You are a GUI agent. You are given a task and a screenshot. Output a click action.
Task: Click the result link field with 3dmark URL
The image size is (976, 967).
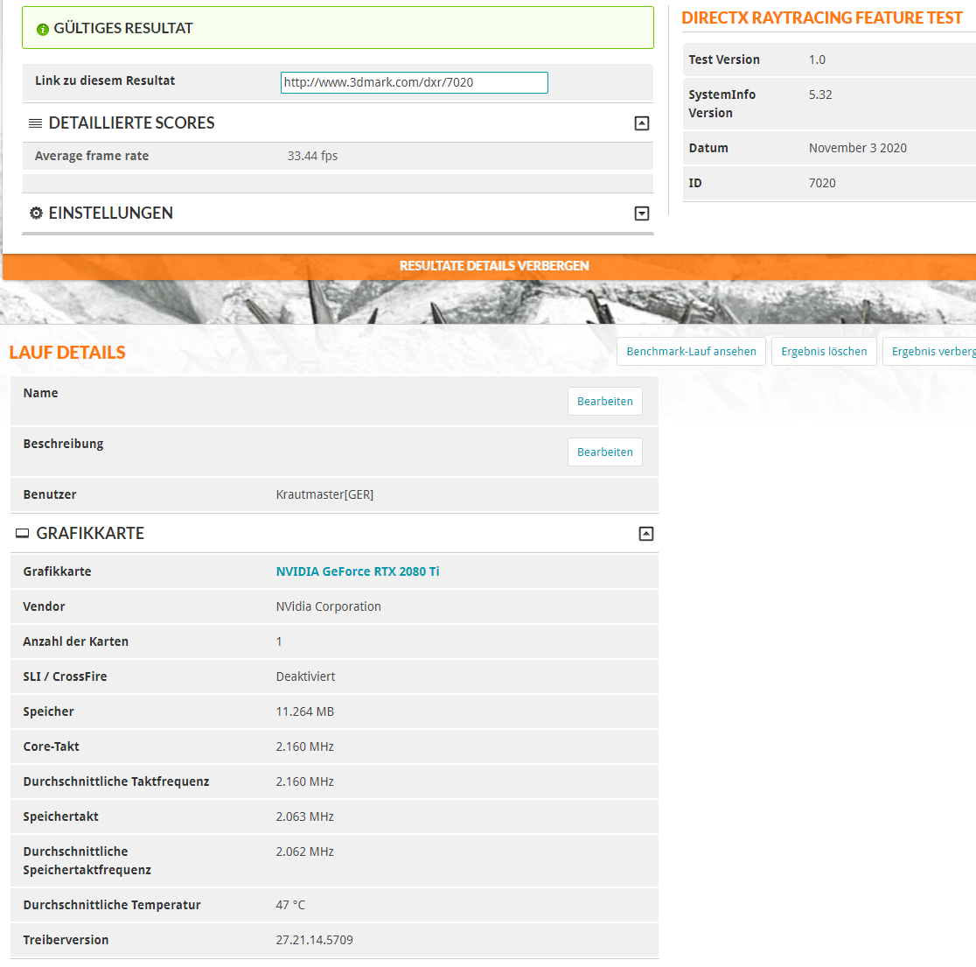pyautogui.click(x=414, y=83)
